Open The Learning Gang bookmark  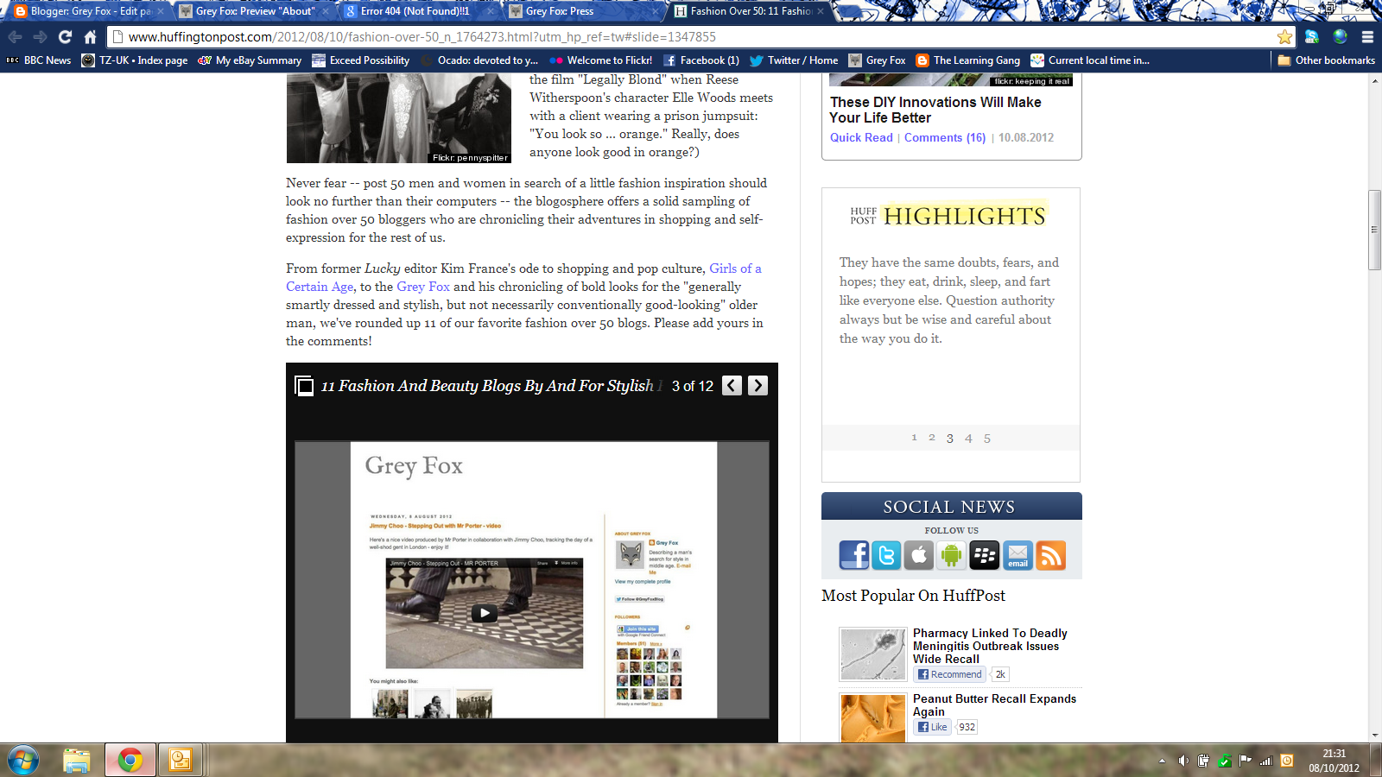(968, 60)
